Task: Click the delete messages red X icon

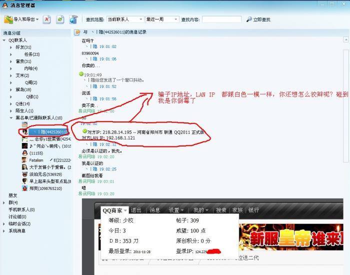Action: click(x=46, y=19)
